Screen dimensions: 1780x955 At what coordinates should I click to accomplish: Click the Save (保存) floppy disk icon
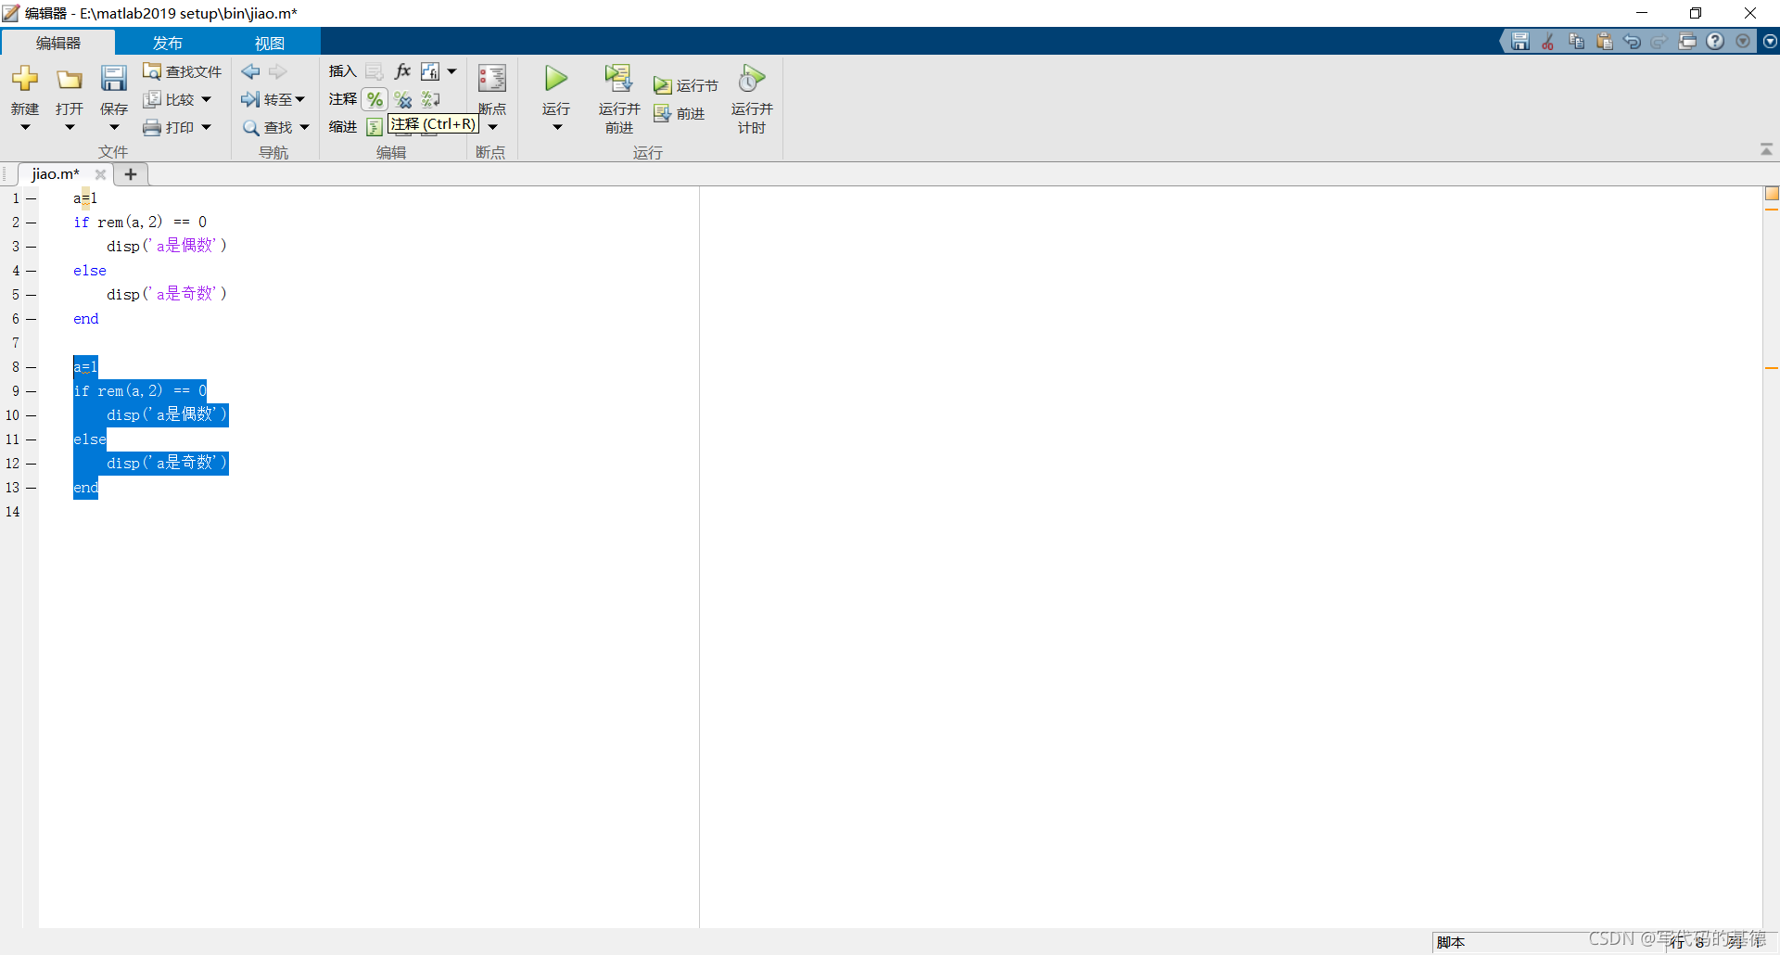[114, 78]
